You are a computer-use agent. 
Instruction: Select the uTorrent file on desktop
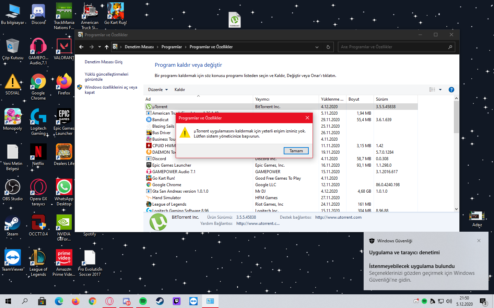(235, 20)
